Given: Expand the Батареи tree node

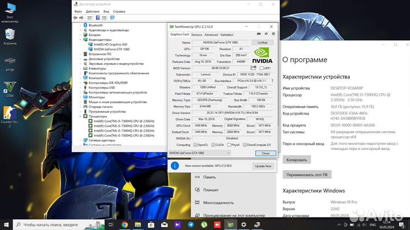Looking at the screenshot, I should pyautogui.click(x=80, y=35).
